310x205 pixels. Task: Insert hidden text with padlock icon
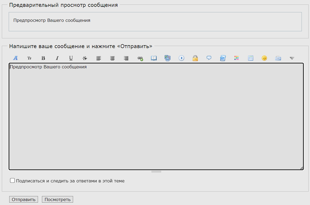point(195,58)
